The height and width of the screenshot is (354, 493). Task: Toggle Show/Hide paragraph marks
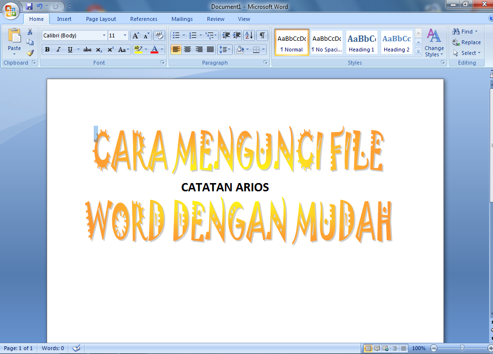[262, 35]
